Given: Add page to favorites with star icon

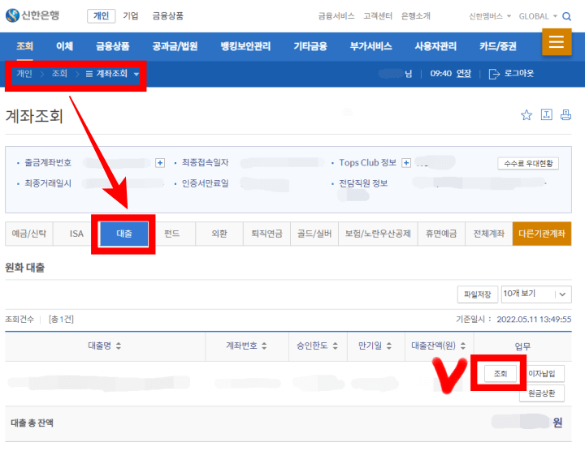Looking at the screenshot, I should (526, 115).
